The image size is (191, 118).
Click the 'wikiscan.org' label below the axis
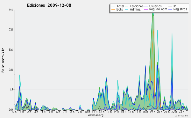(95, 115)
